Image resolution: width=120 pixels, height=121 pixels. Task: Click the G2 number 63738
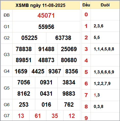(63, 38)
